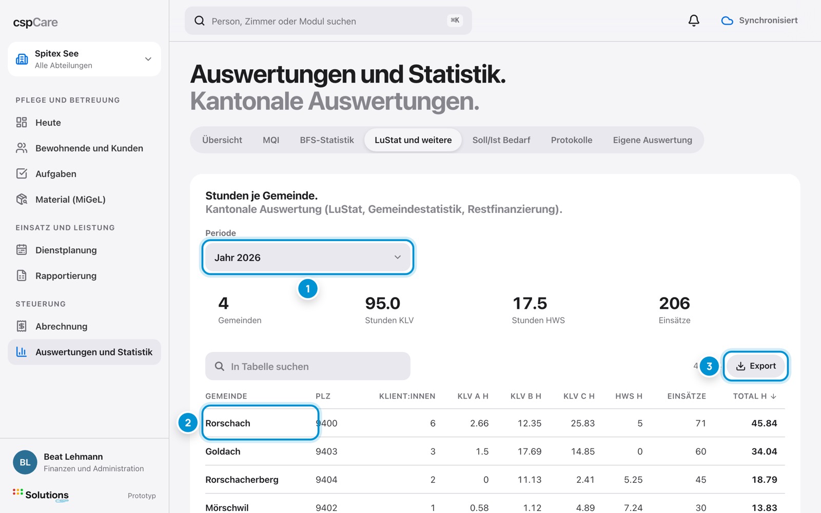Image resolution: width=821 pixels, height=513 pixels.
Task: Open the Periode Jahr 2026 dropdown
Action: click(308, 257)
